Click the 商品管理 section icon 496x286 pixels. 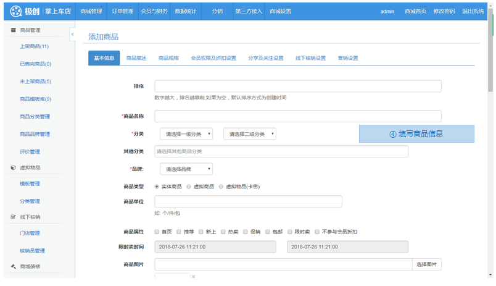[13, 30]
